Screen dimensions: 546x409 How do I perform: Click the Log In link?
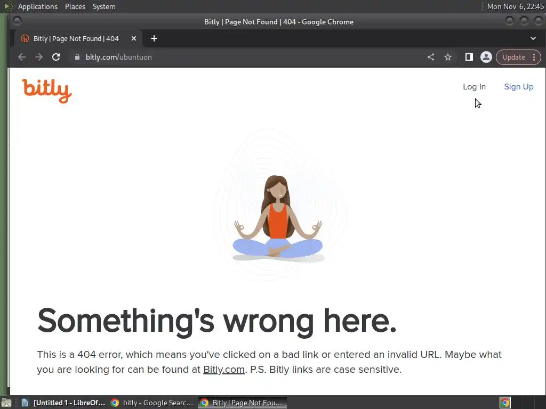(474, 87)
